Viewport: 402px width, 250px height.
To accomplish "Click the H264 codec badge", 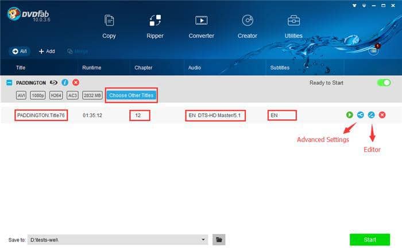I will [x=56, y=95].
